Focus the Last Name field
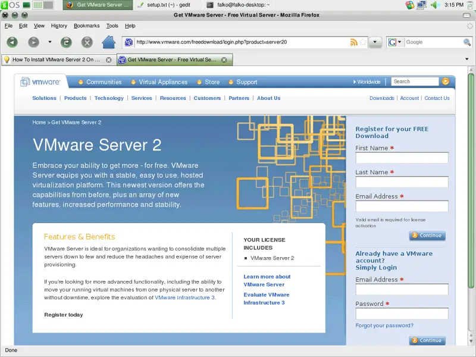 point(402,182)
